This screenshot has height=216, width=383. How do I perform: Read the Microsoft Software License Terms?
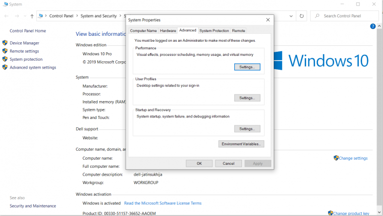163,203
